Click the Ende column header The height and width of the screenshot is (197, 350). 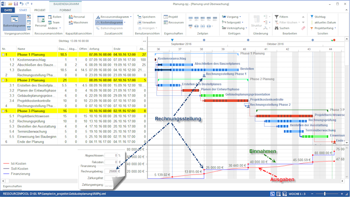(124, 49)
